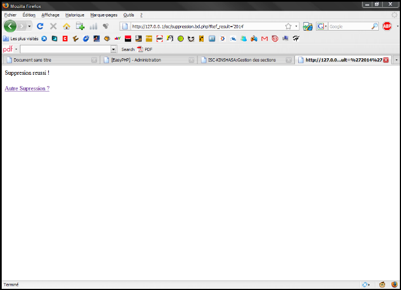Click the Terminé status bar text
The image size is (401, 290).
(11, 285)
